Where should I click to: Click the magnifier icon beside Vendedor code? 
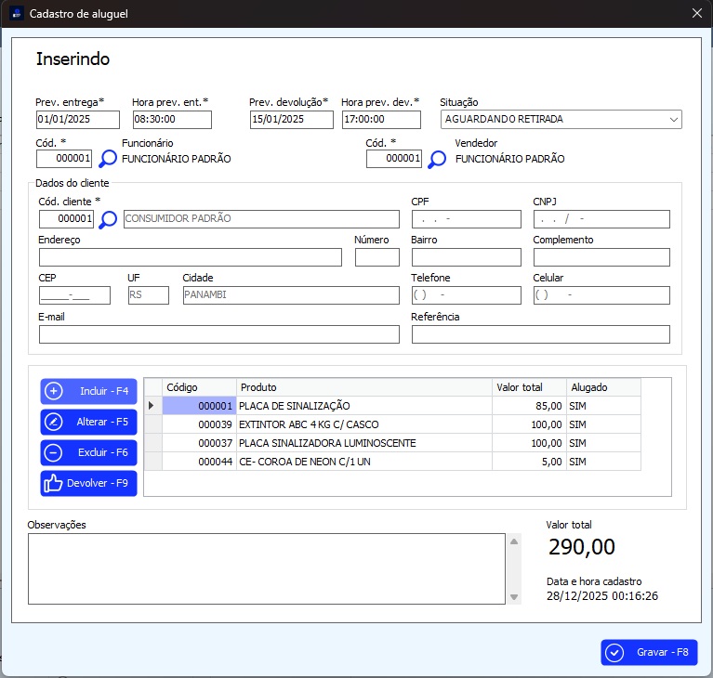[437, 159]
